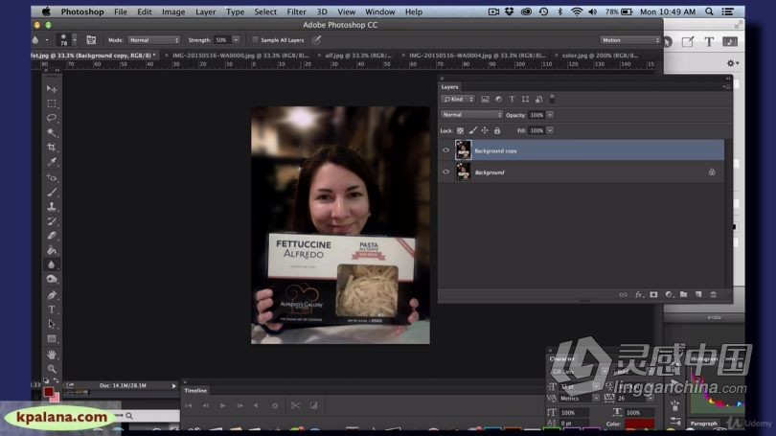Click the Link layers icon
The height and width of the screenshot is (436, 776).
tap(623, 294)
